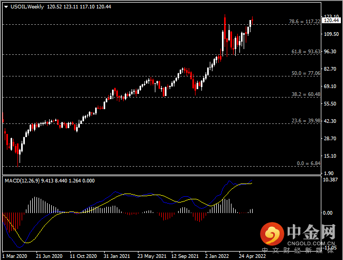Click the 21 Jun 2020 date marker

click(x=49, y=256)
